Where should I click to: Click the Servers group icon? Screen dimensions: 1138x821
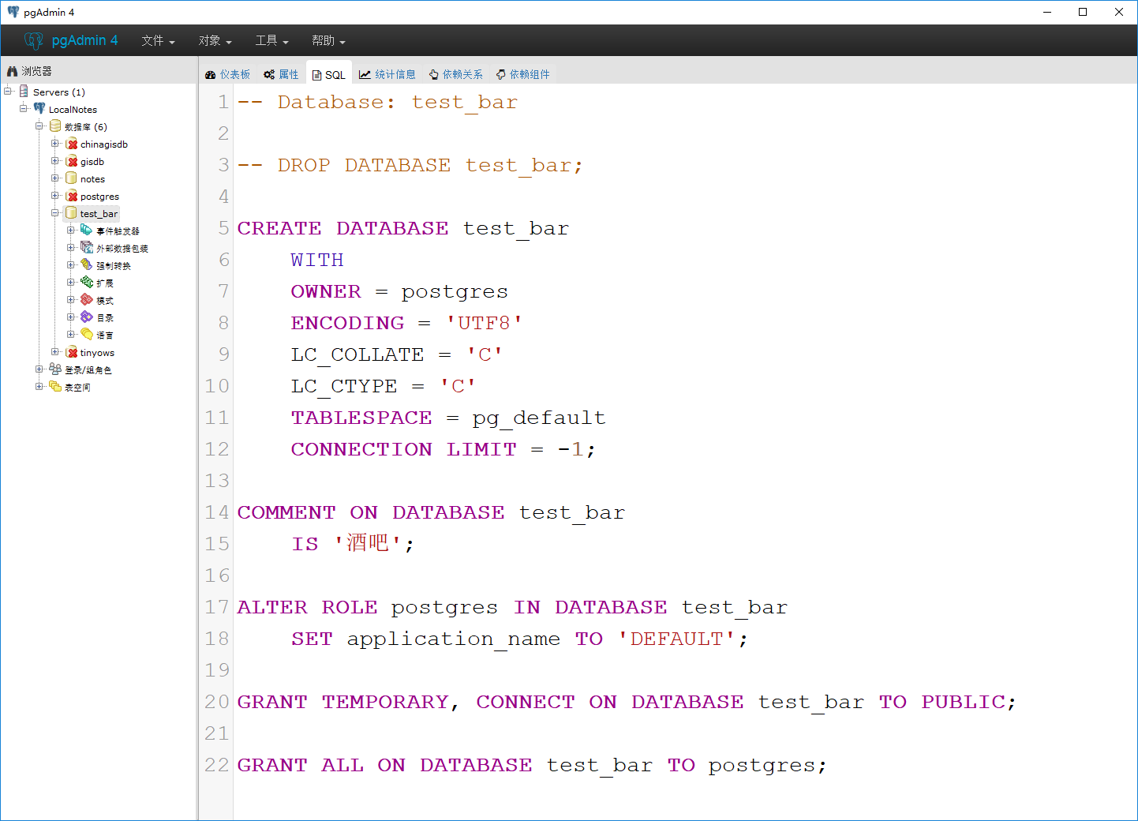[x=24, y=92]
